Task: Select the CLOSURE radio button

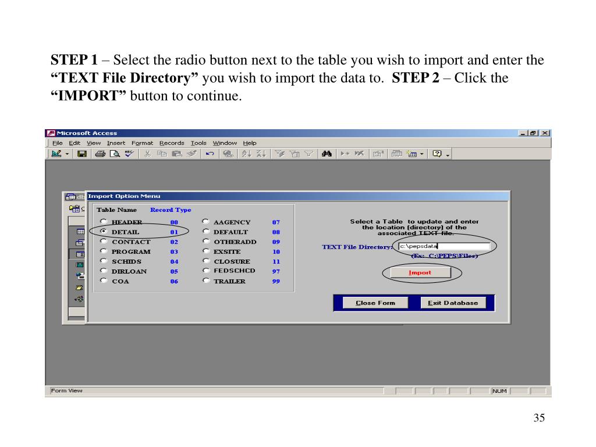Action: coord(205,261)
